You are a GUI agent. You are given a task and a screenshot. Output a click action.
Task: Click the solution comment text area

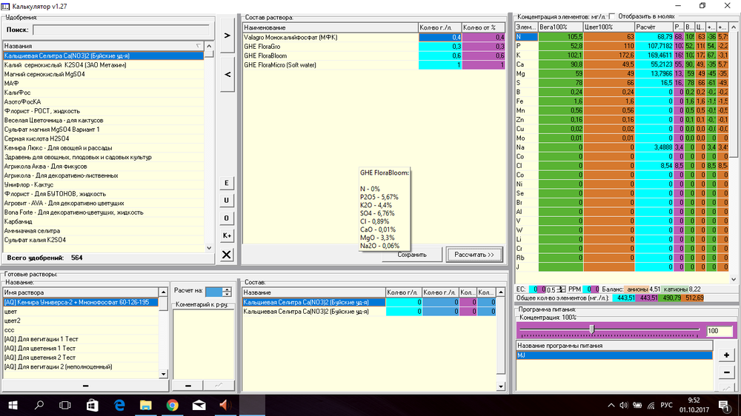click(204, 343)
